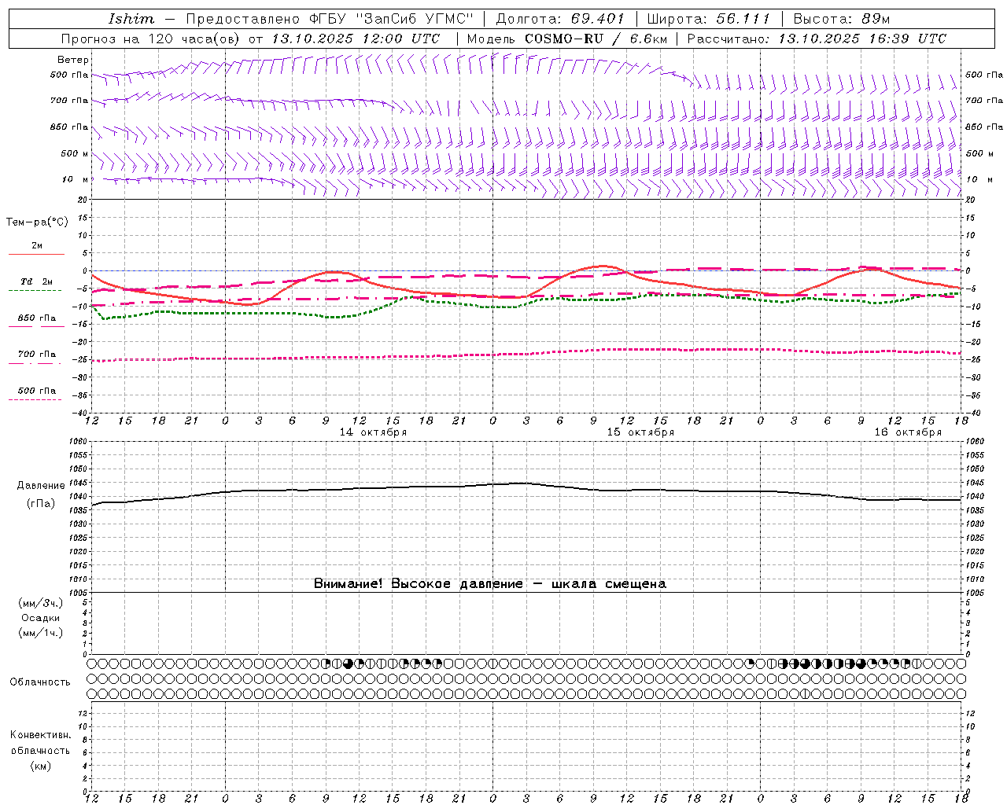Screen dimensions: 1007x805
Task: Click the elevation text "Высота: 89м"
Action: (842, 19)
